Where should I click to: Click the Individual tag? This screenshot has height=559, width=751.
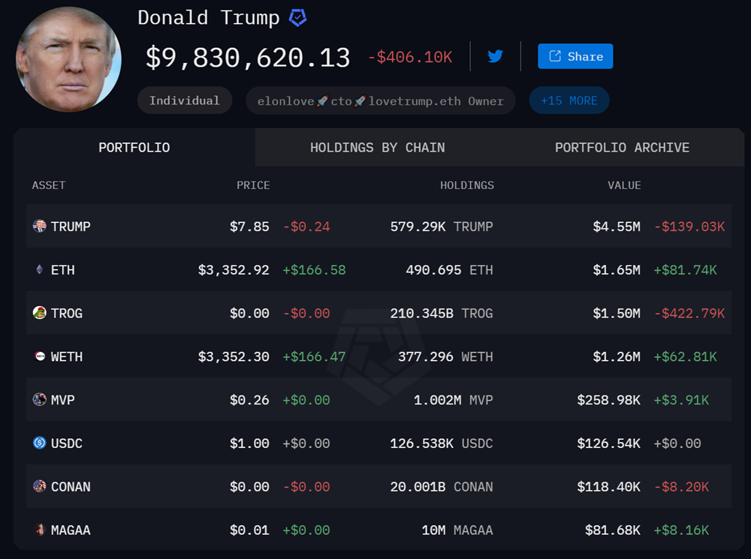click(185, 101)
